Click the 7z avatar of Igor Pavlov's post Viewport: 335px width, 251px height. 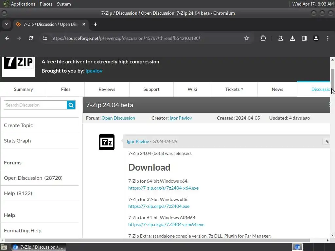point(107,142)
